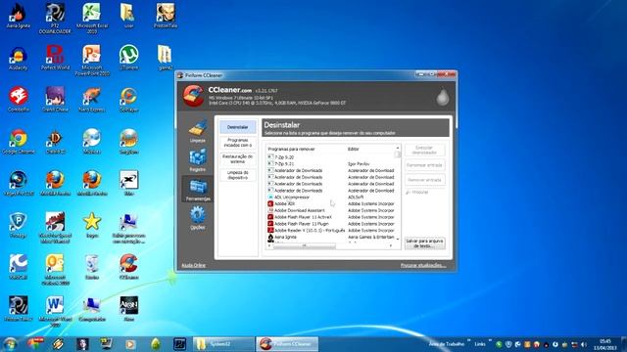Click the volume icon in system tray
Image resolution: width=627 pixels, height=352 pixels.
click(584, 344)
